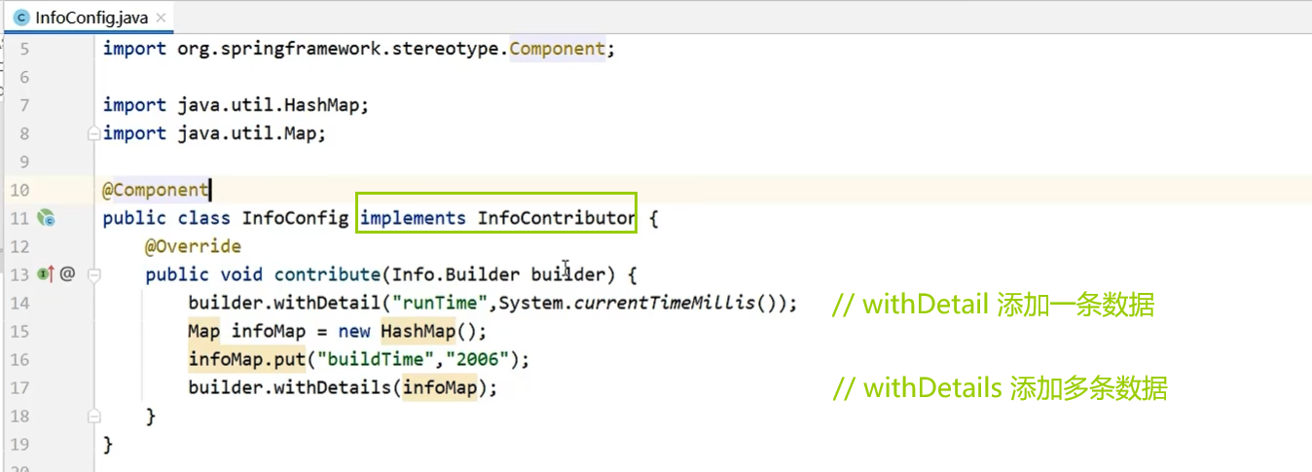The height and width of the screenshot is (472, 1312).
Task: Click line number 15 in the gutter
Action: (x=19, y=332)
